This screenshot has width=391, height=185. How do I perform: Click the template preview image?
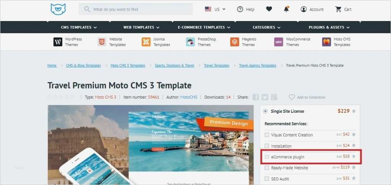point(150,145)
